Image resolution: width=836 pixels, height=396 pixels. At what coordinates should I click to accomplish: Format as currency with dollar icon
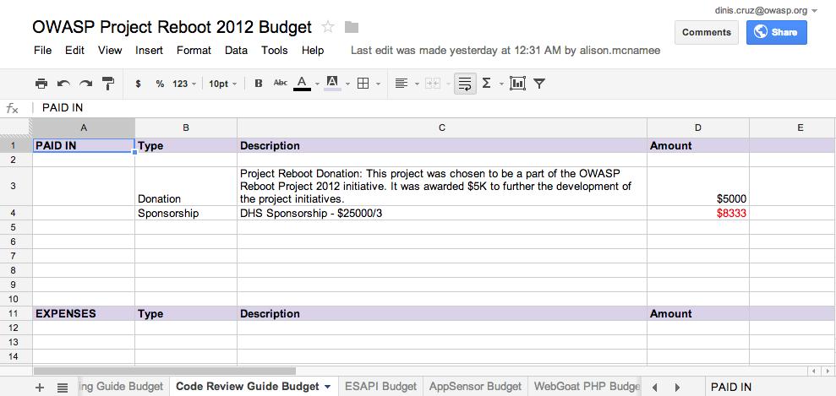pyautogui.click(x=138, y=84)
